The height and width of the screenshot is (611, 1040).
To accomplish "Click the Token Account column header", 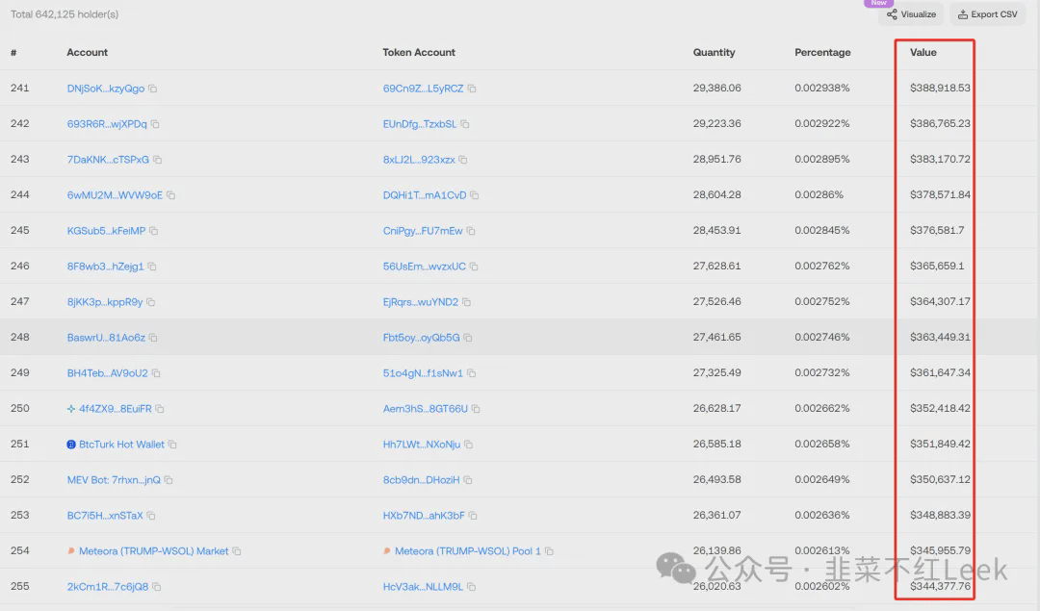I will coord(419,52).
